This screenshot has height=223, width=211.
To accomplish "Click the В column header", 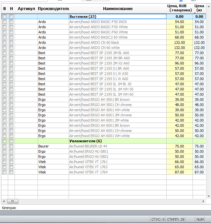I will [5, 9].
